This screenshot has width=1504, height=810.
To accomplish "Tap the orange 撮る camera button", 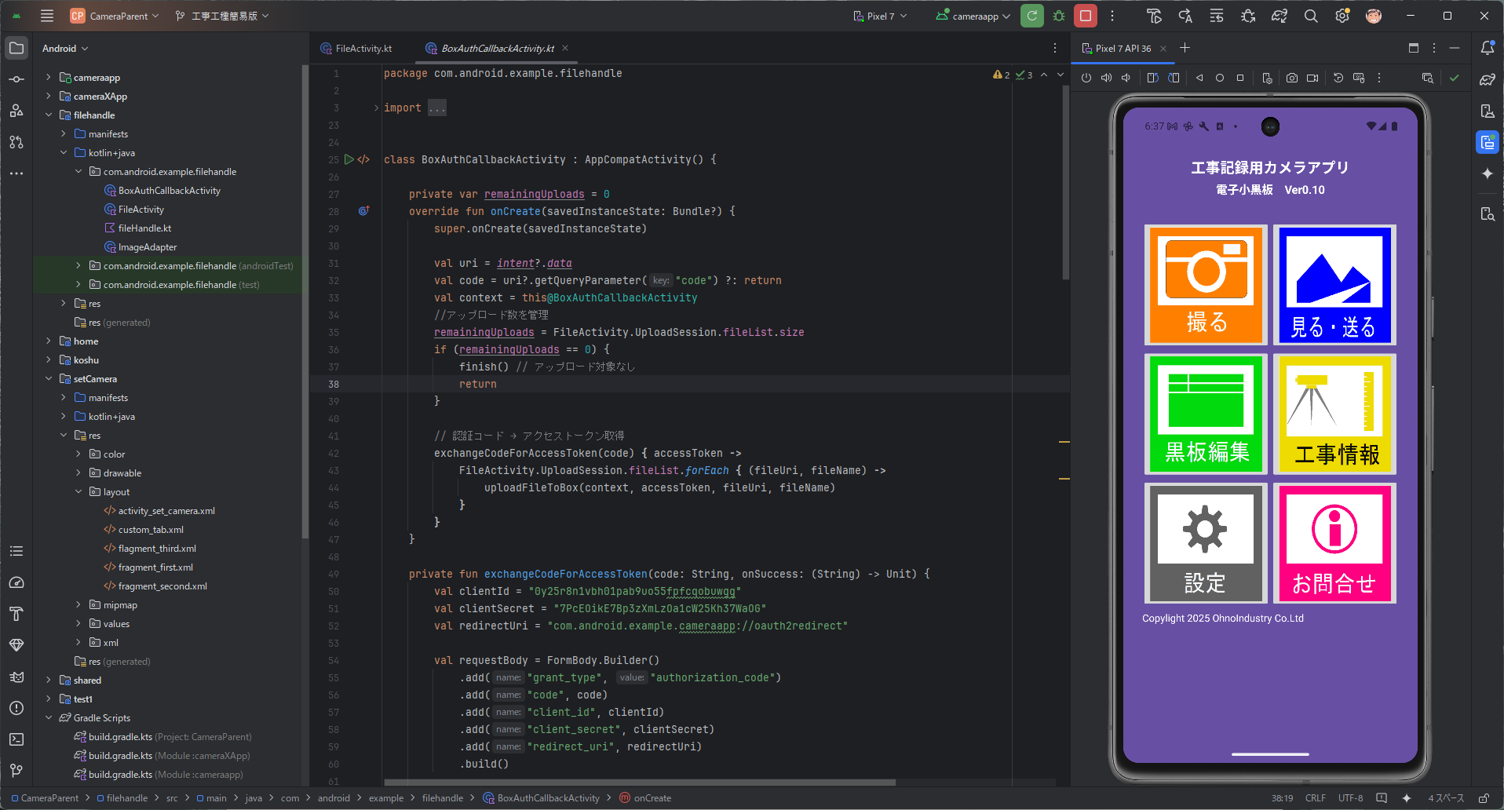I will tap(1206, 285).
